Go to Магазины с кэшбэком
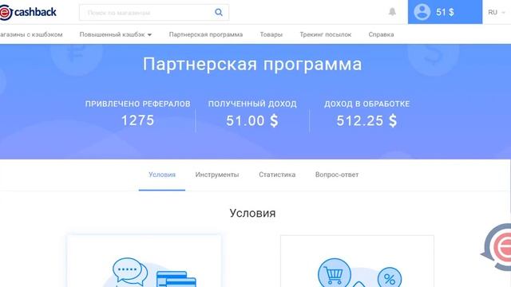The image size is (511, 287). pos(31,34)
